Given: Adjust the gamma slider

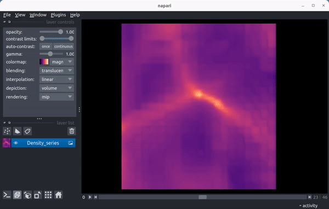Looking at the screenshot, I should tap(51, 54).
